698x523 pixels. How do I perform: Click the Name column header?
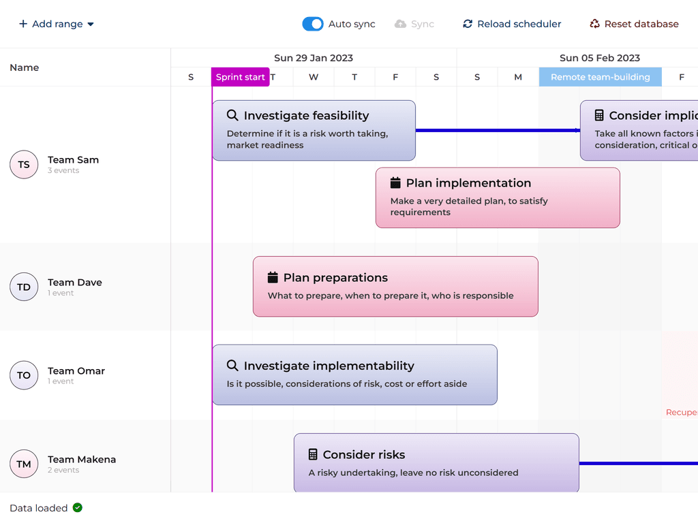(x=25, y=67)
